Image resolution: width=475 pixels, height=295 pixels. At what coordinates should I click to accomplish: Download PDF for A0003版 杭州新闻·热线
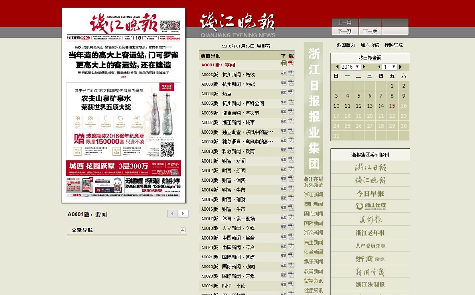291,83
